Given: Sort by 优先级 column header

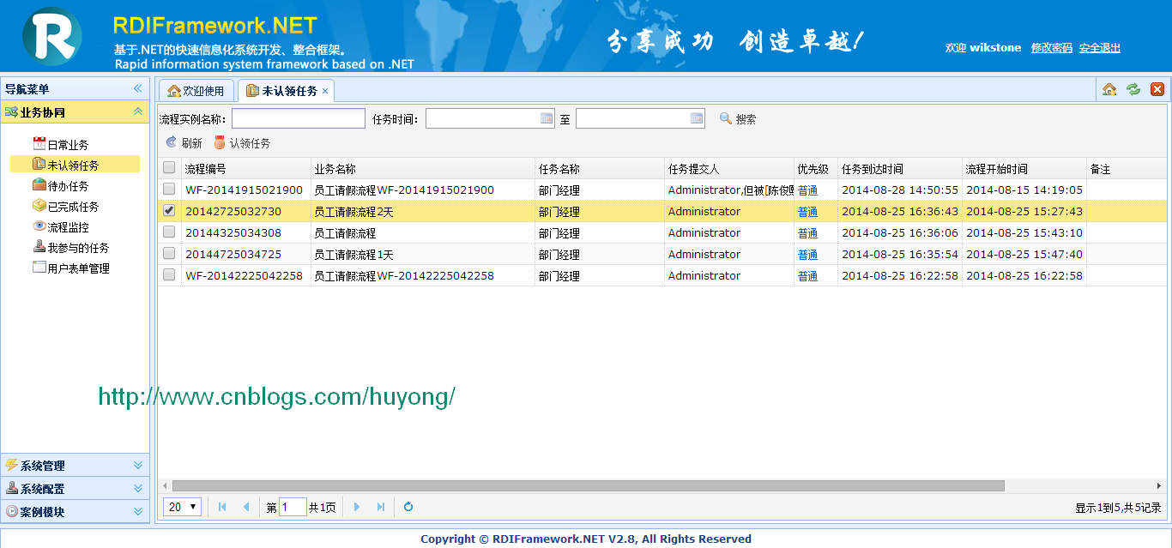Looking at the screenshot, I should 816,169.
